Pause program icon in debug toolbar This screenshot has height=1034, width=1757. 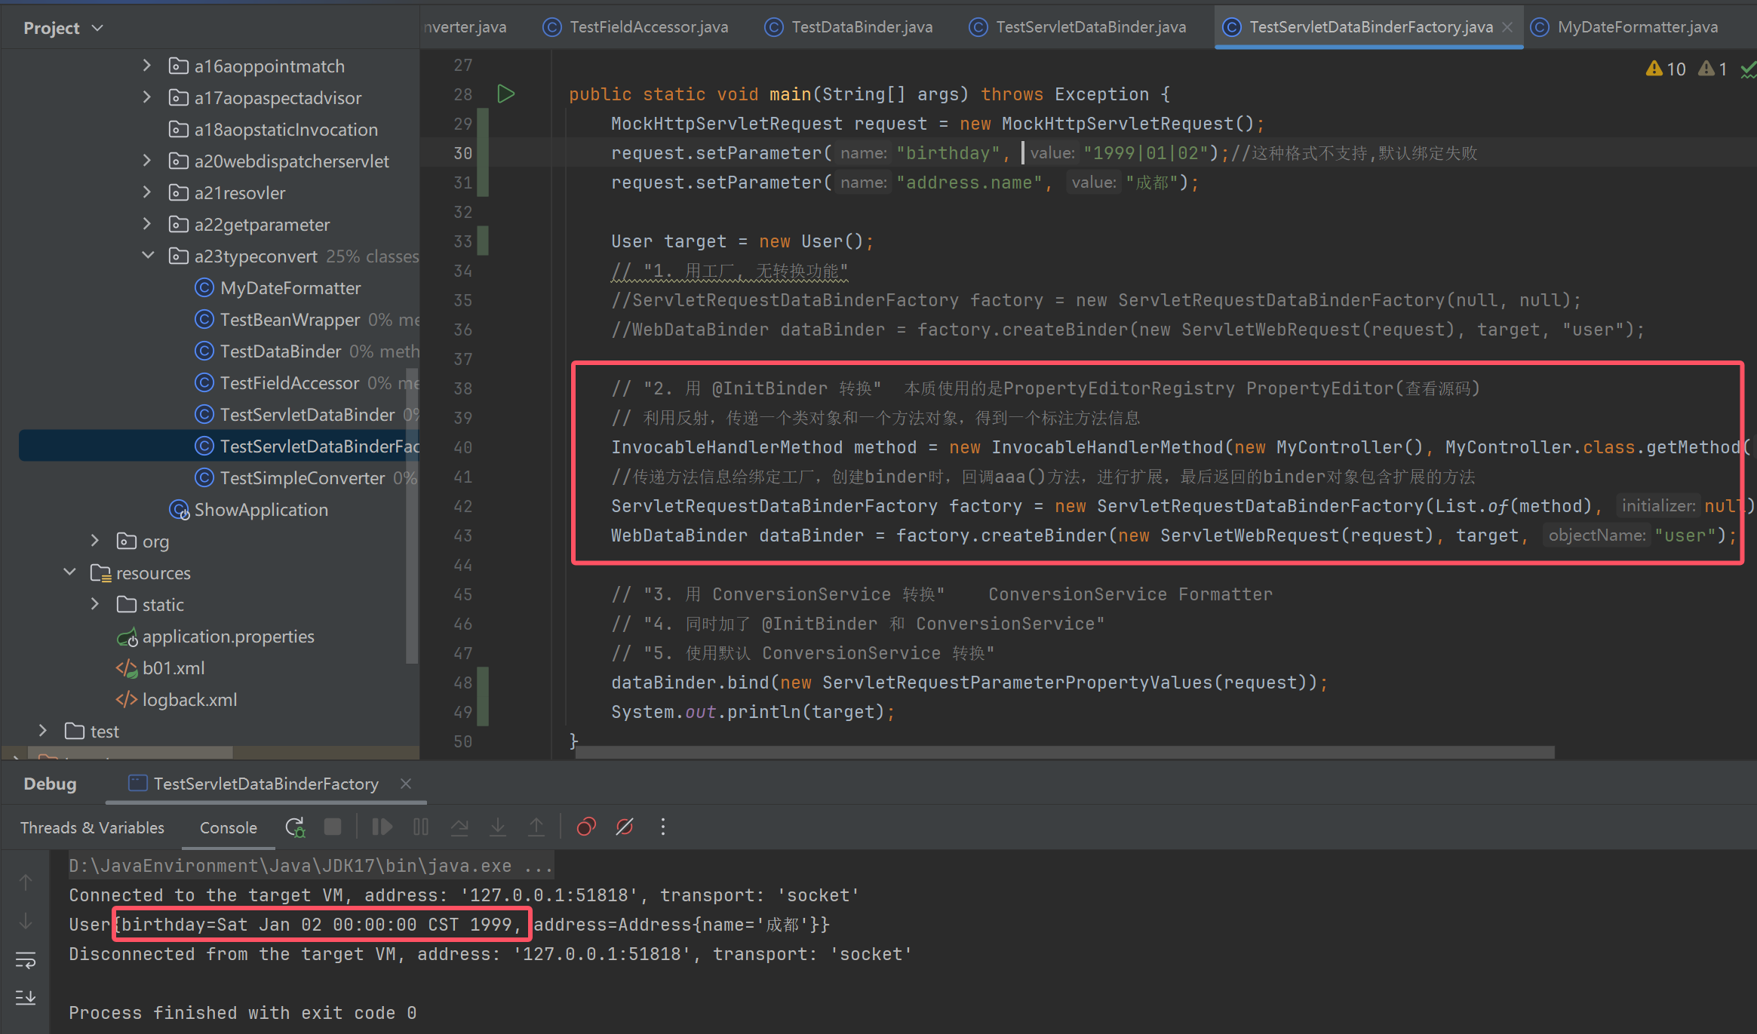coord(421,827)
